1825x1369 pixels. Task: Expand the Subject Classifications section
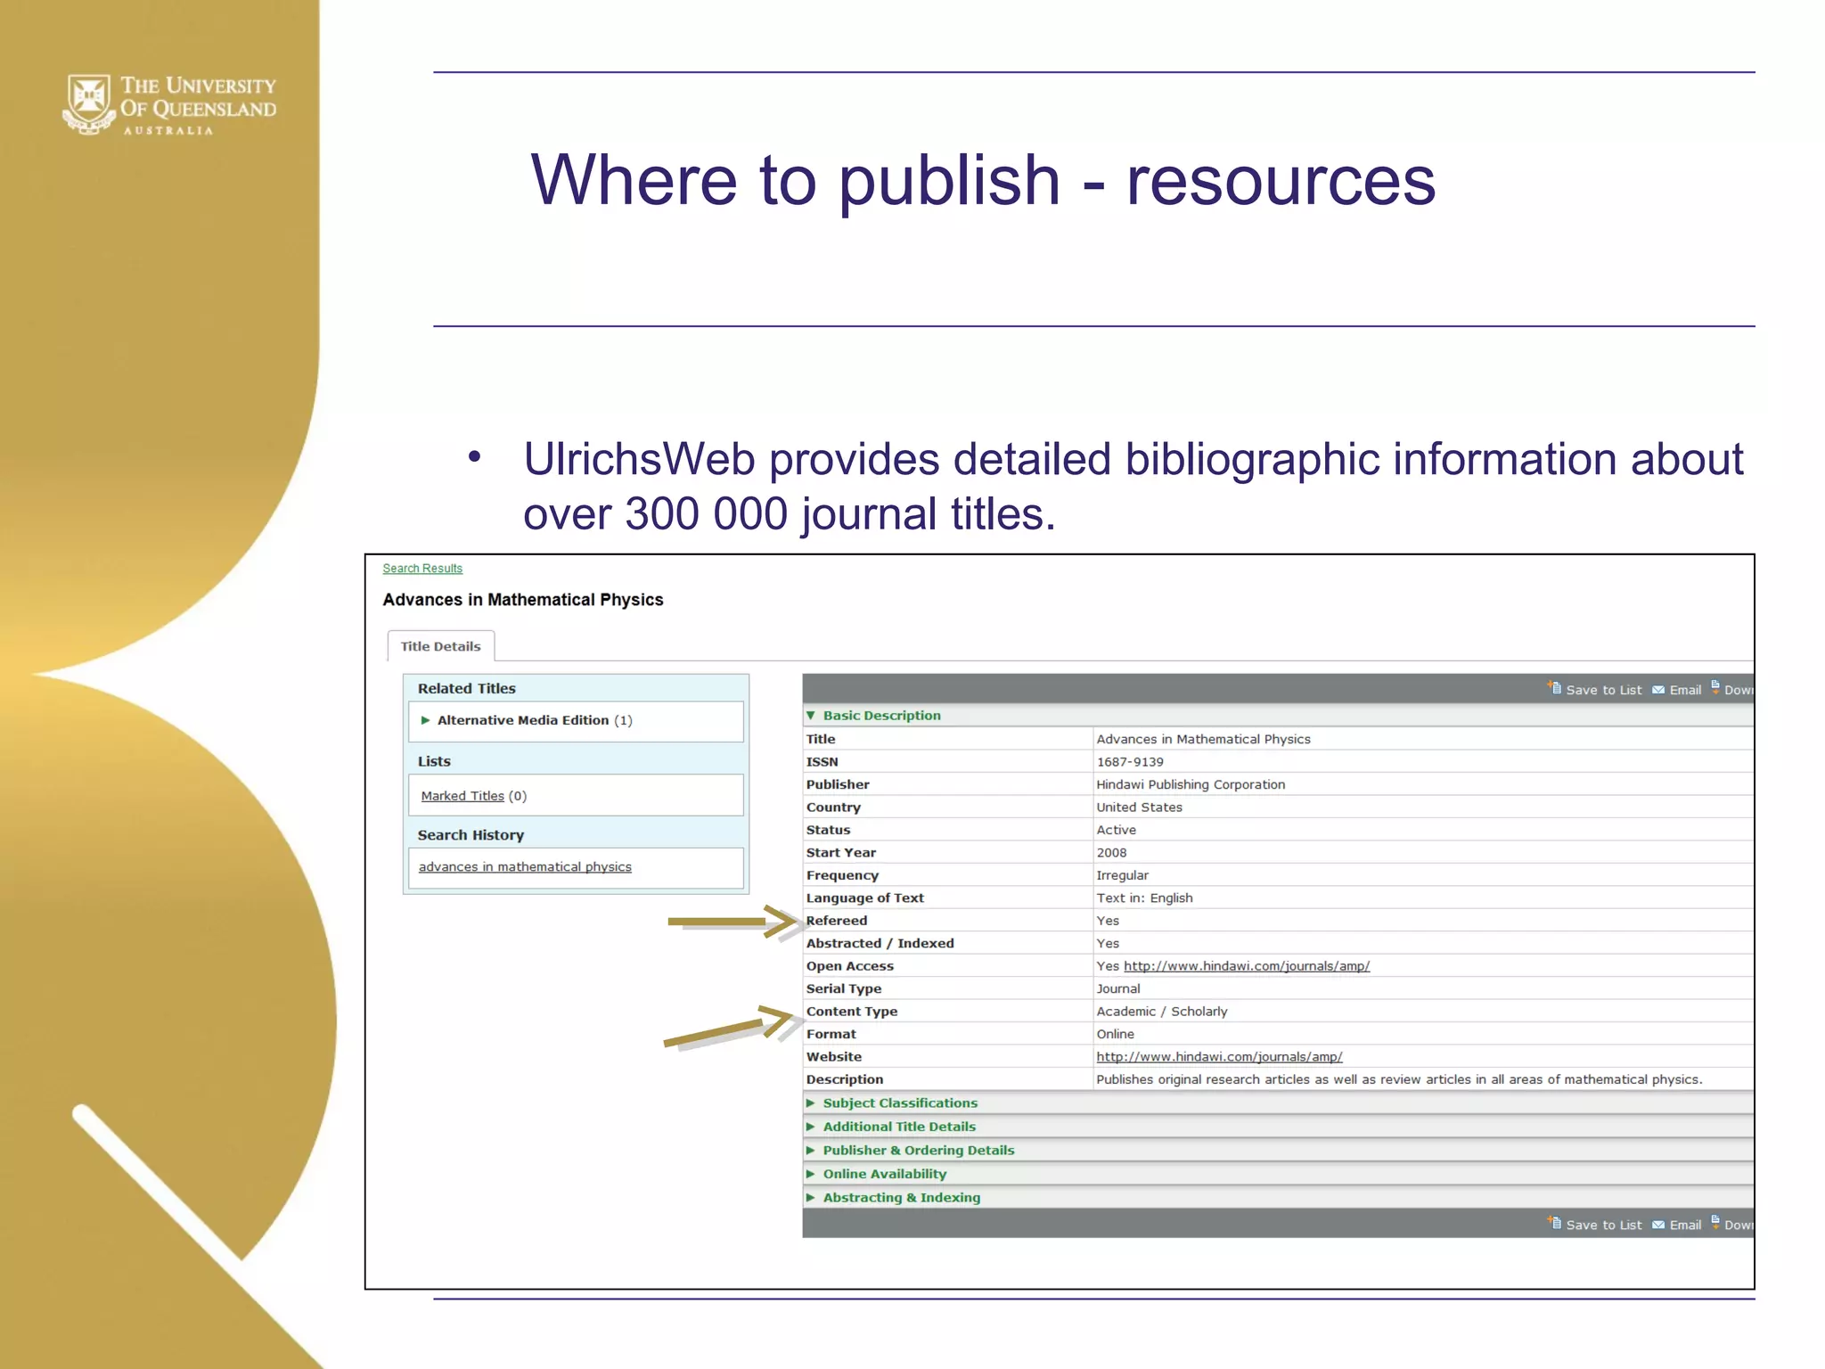811,1103
